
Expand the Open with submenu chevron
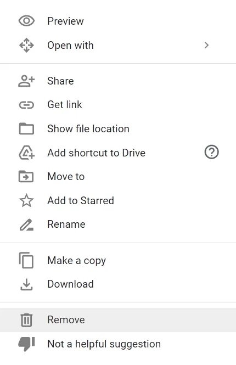[x=206, y=45]
